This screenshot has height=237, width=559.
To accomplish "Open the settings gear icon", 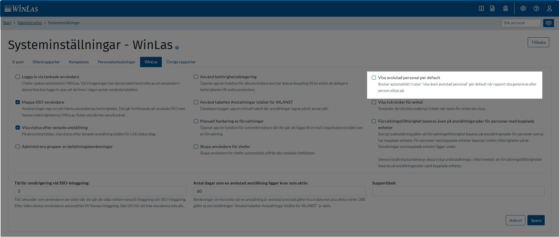I will coord(523,8).
